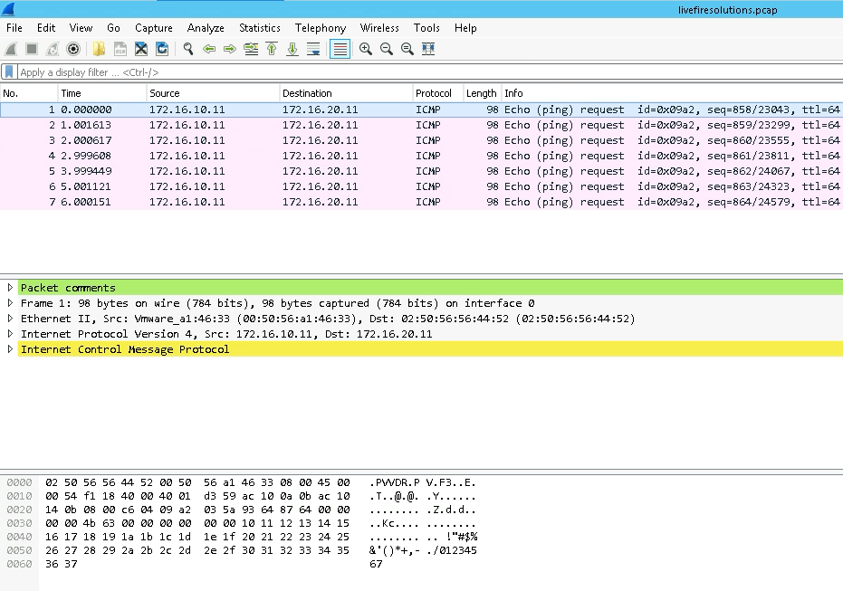Select packet 2 at time 1.001613
Image resolution: width=843 pixels, height=591 pixels.
pos(422,125)
